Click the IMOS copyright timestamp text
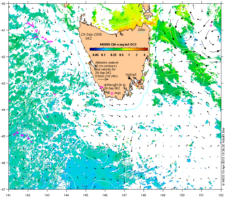Image resolution: width=227 pixels, height=198 pixels. (223, 157)
